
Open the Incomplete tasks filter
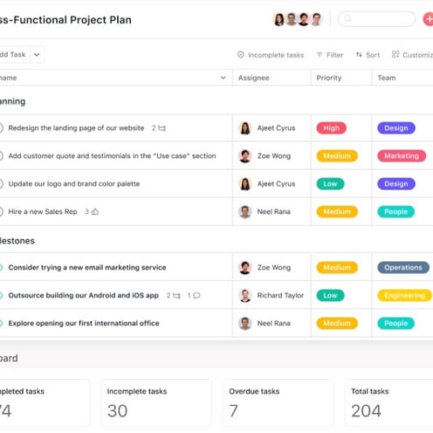point(271,55)
